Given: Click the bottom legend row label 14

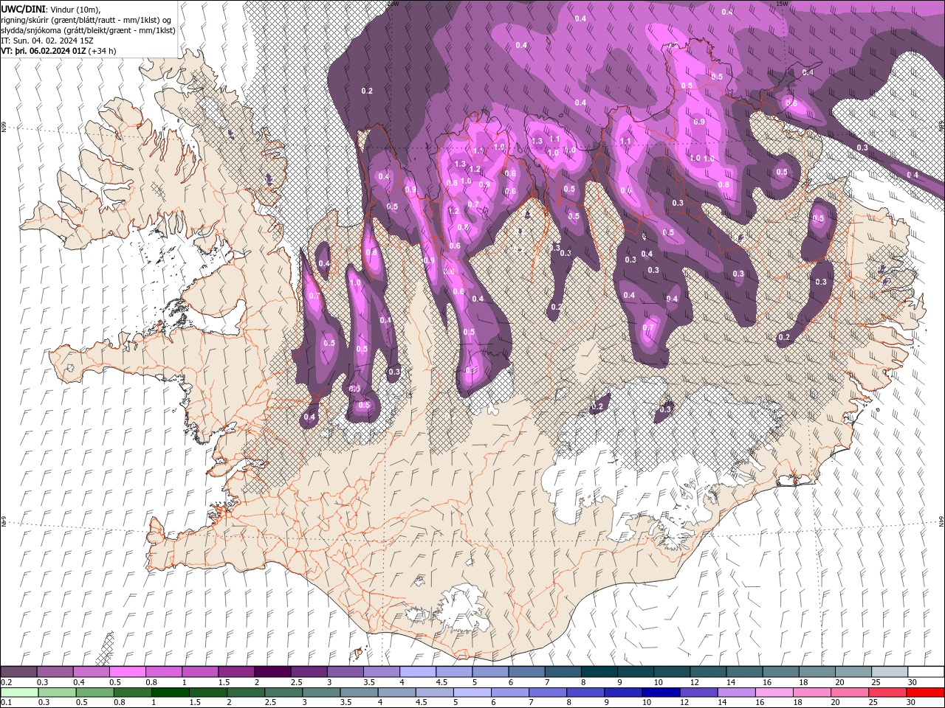Looking at the screenshot, I should pos(723,702).
